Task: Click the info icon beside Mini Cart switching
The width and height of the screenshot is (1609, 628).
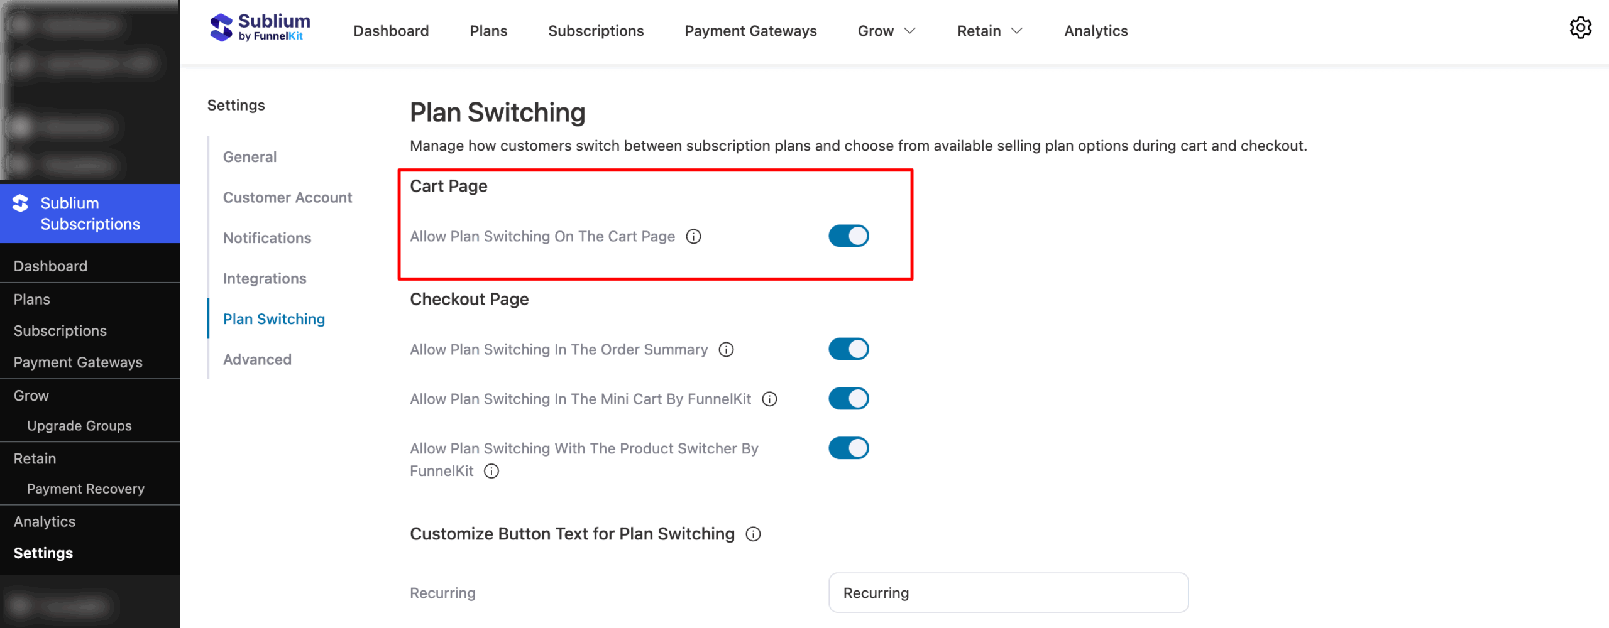Action: click(769, 398)
